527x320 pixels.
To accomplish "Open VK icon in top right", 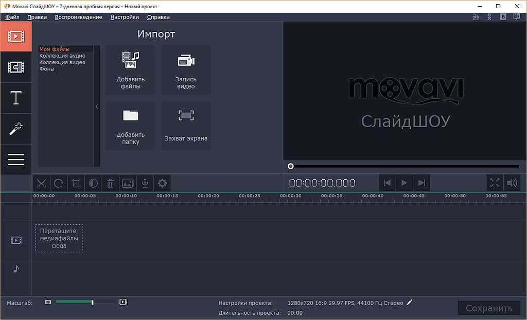I will coord(503,17).
